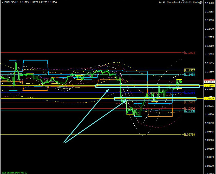216x174 pixels.
Task: Click the brown 1.10677 price level label
Action: (x=189, y=103)
